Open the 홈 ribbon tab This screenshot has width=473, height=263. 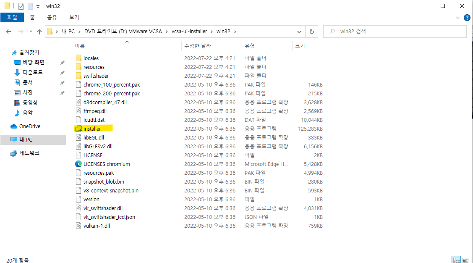(32, 17)
